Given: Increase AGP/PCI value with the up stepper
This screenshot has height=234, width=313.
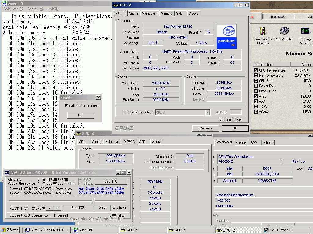Looking at the screenshot, I should click(x=26, y=207).
